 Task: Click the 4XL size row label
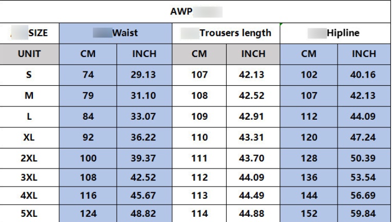click(x=29, y=197)
